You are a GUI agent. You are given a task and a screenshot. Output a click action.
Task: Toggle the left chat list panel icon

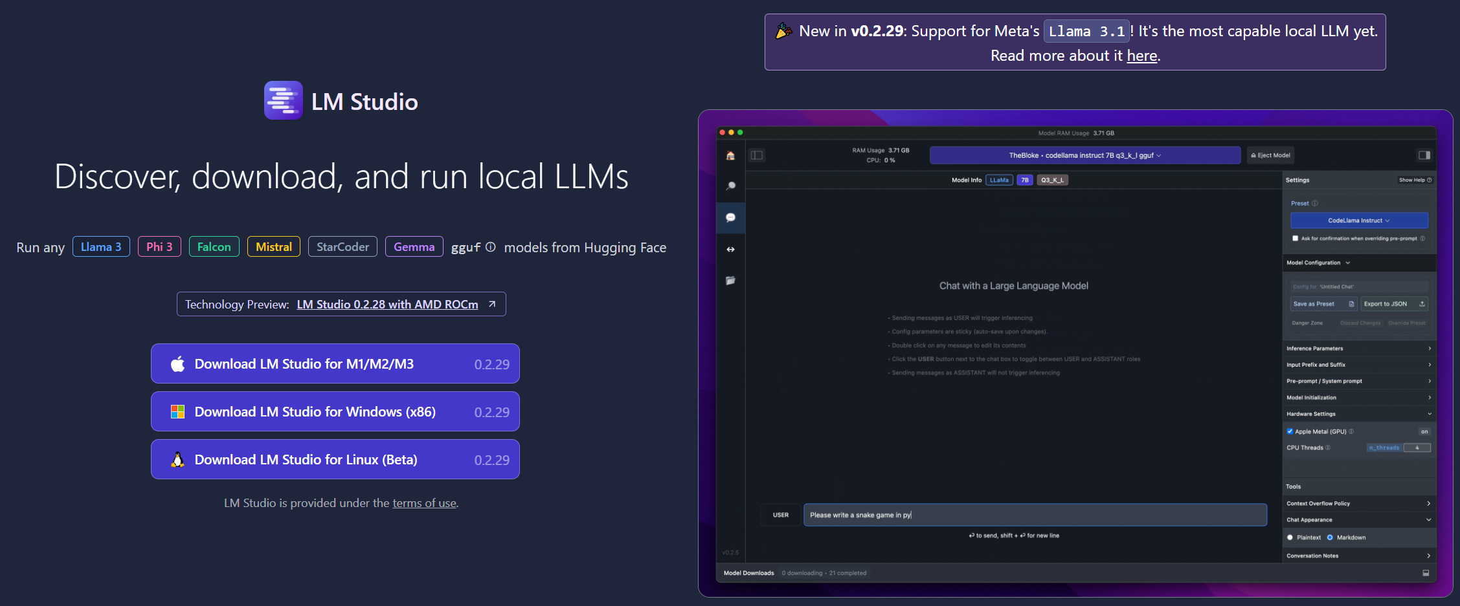coord(757,155)
